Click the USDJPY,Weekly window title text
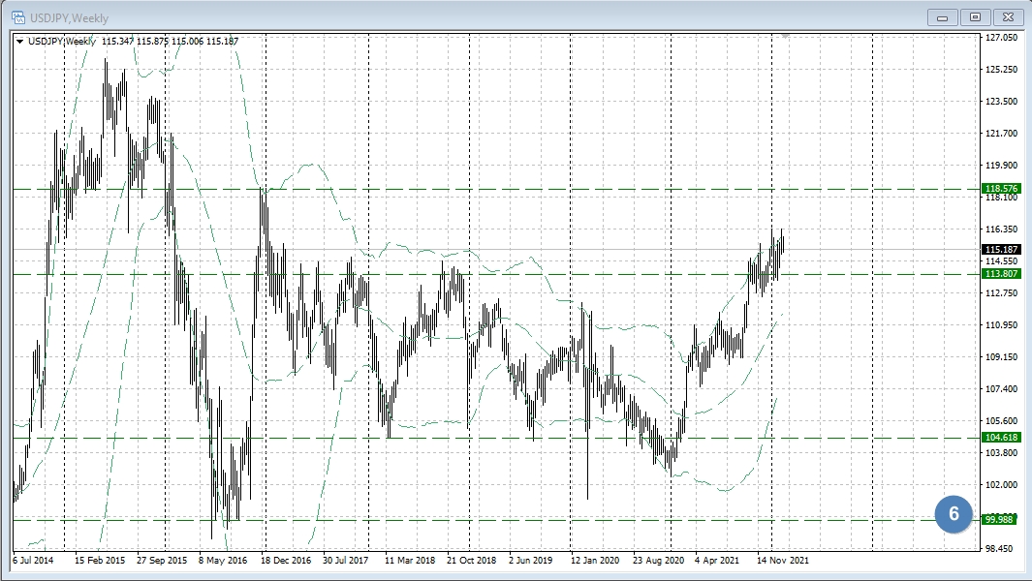Screen dimensions: 1032x581 pyautogui.click(x=70, y=17)
